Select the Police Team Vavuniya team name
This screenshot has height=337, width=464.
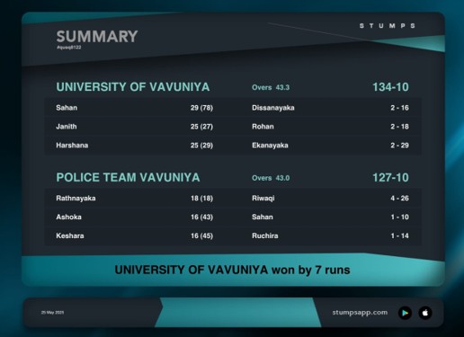(x=128, y=177)
